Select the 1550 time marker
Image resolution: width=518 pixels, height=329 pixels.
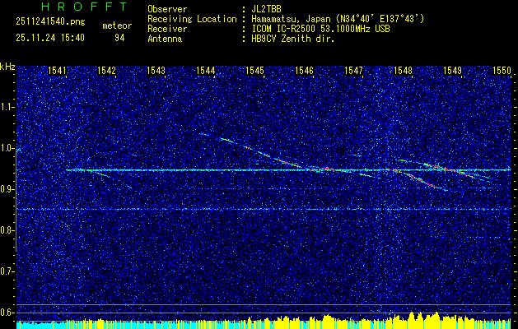pos(502,71)
